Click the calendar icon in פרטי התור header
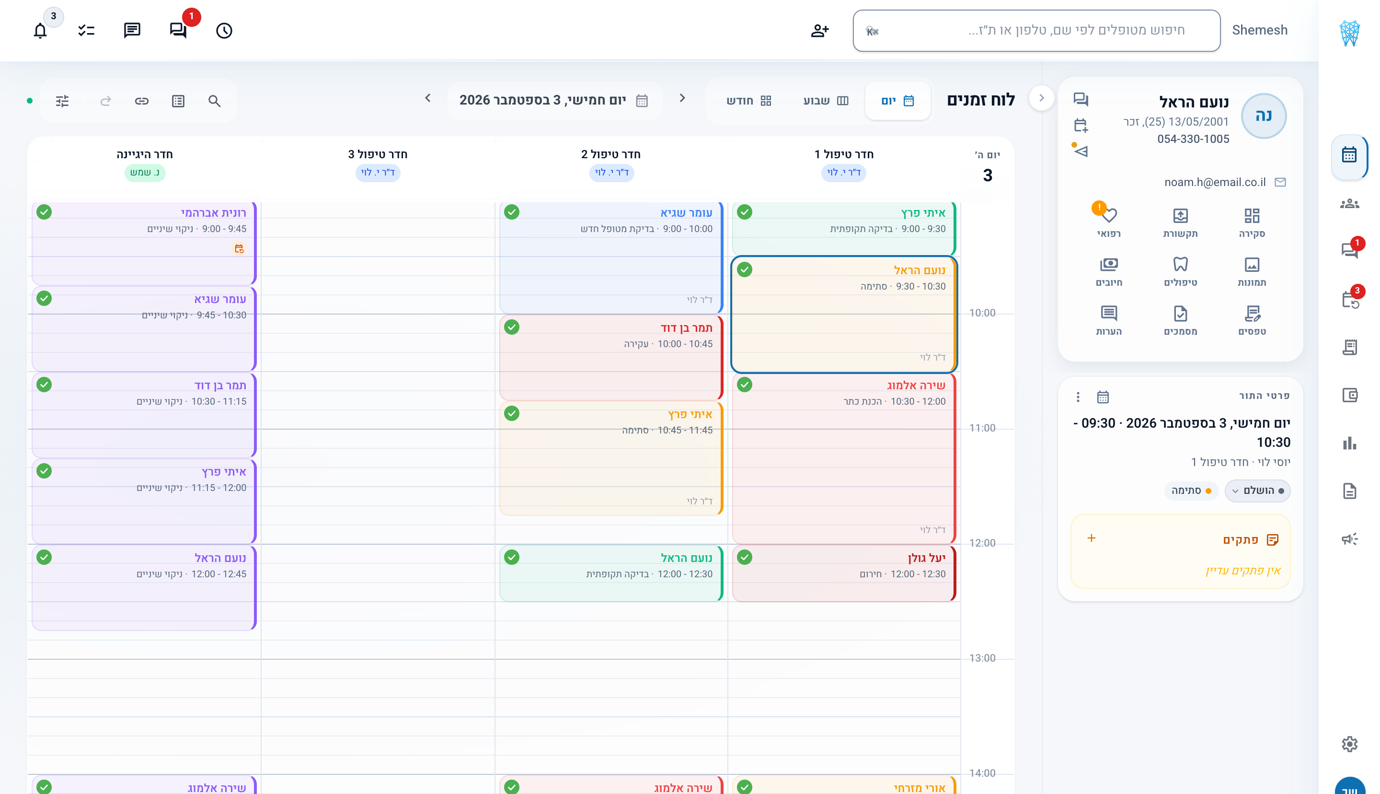 click(1103, 397)
